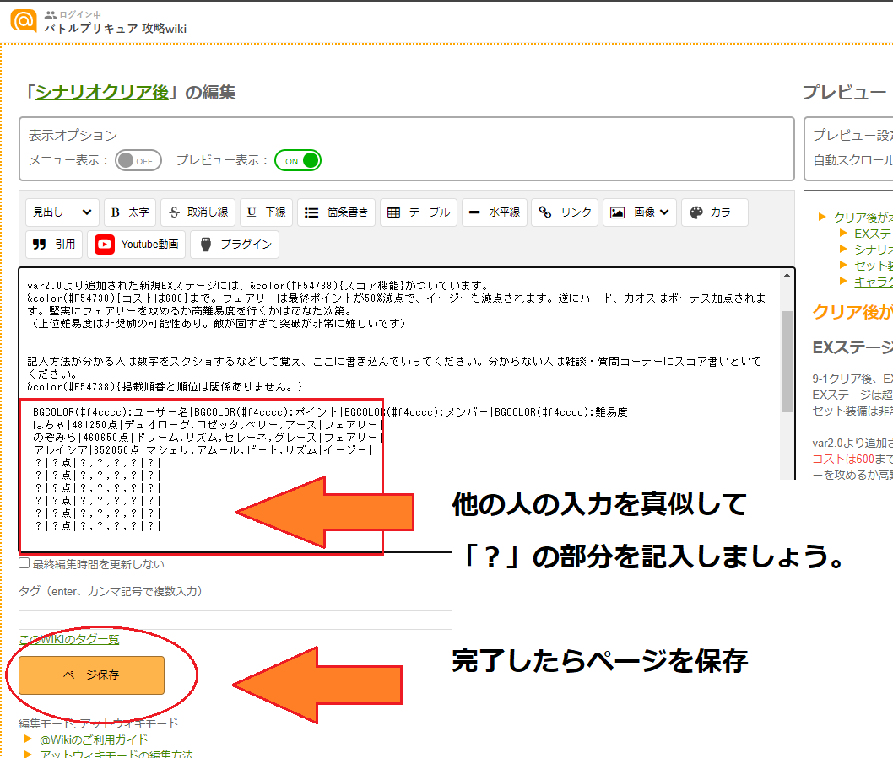The height and width of the screenshot is (758, 893).
Task: Open the カラー color picker
Action: (x=714, y=212)
